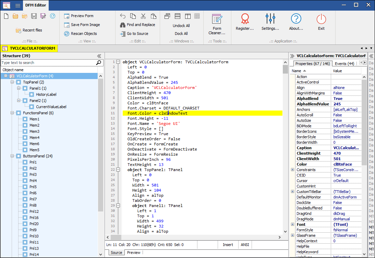This screenshot has width=375, height=258.
Task: Expand the Constraints property
Action: (292, 170)
